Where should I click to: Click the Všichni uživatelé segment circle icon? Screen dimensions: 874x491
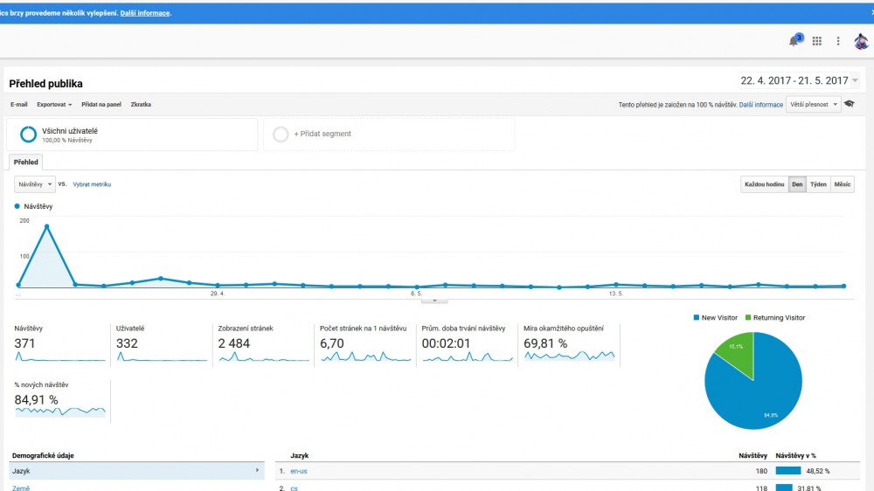28,135
